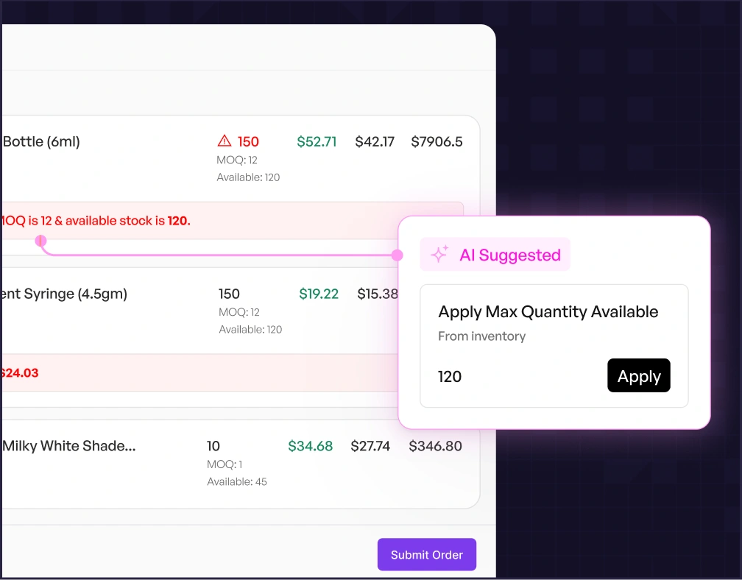Image resolution: width=742 pixels, height=580 pixels.
Task: Click the AI sparkle star icon
Action: (439, 255)
